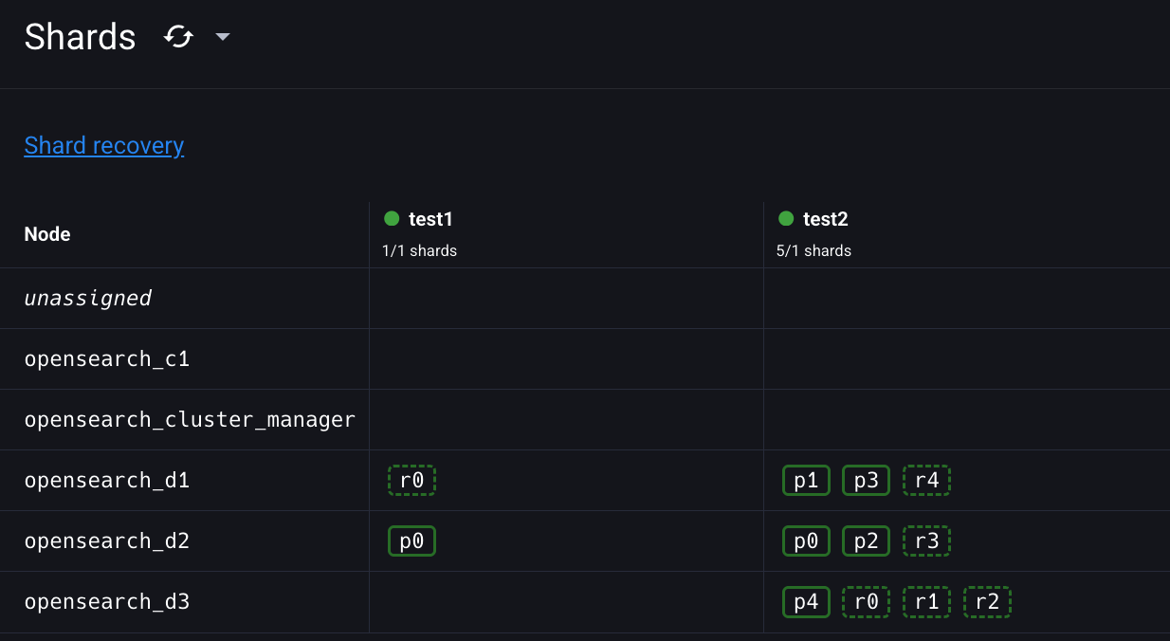Open the Shard recovery link
Screen dimensions: 1170x641
104,145
